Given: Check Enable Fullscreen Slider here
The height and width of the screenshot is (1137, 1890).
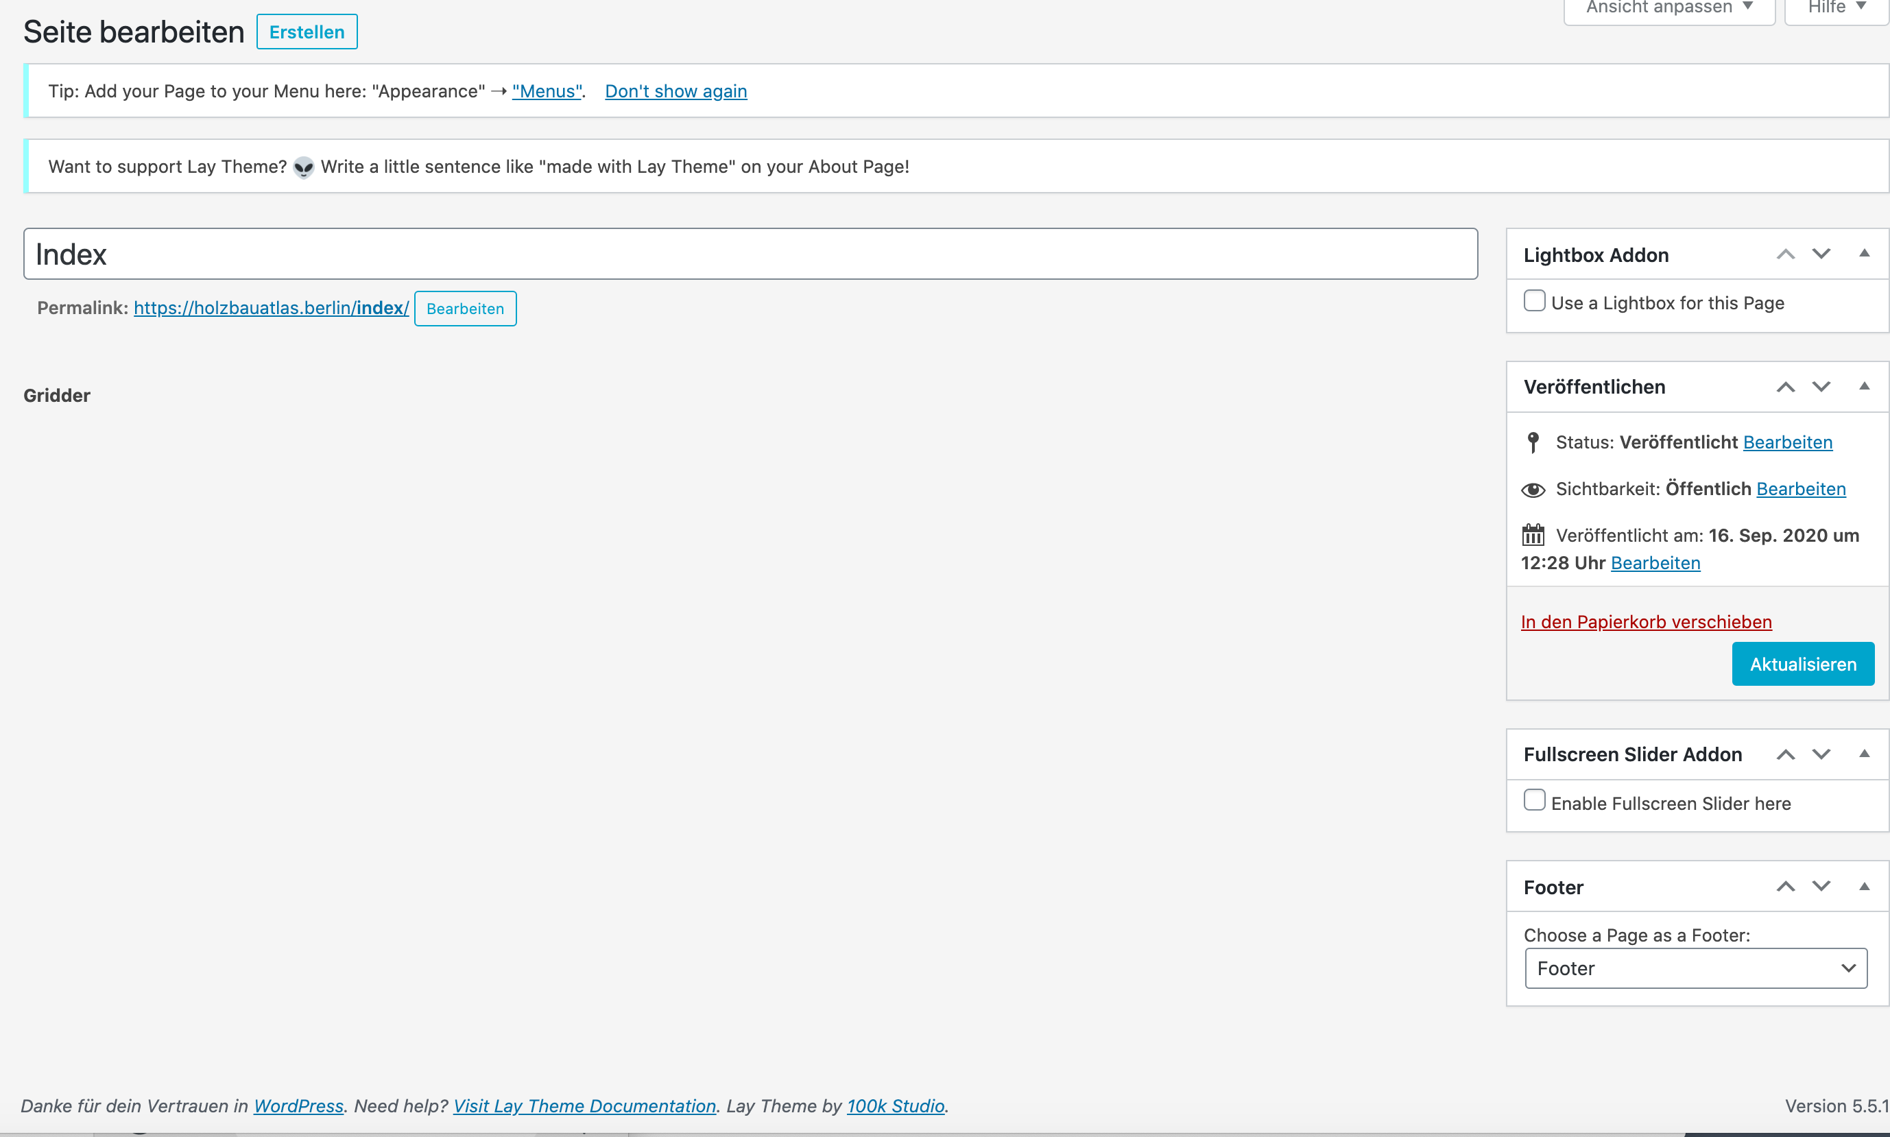Looking at the screenshot, I should [x=1535, y=801].
